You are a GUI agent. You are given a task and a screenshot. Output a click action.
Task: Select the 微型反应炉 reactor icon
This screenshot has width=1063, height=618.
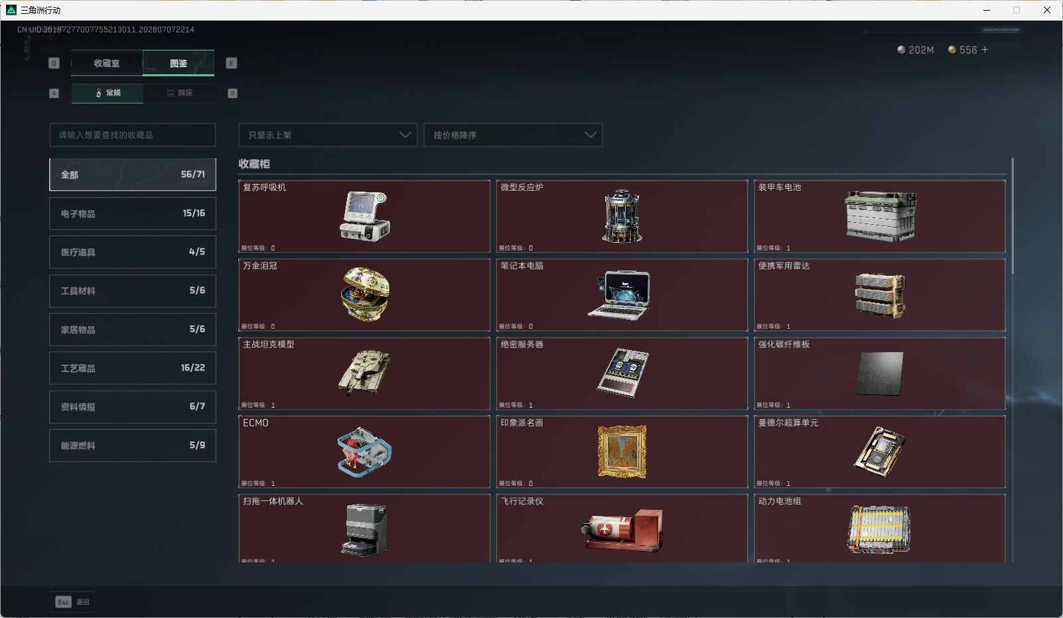coord(622,216)
